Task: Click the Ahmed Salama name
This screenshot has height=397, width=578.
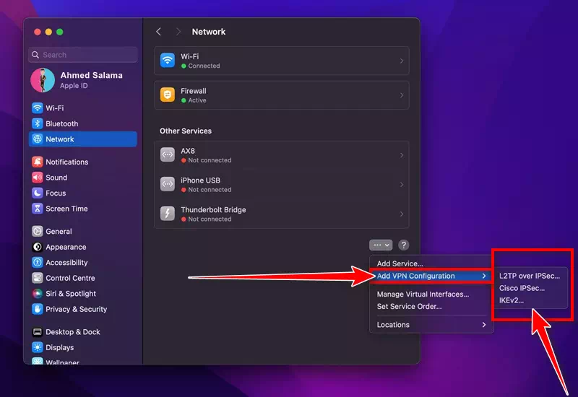Action: (92, 76)
